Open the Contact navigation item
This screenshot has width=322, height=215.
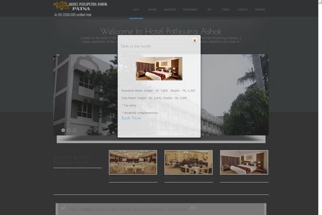[243, 10]
